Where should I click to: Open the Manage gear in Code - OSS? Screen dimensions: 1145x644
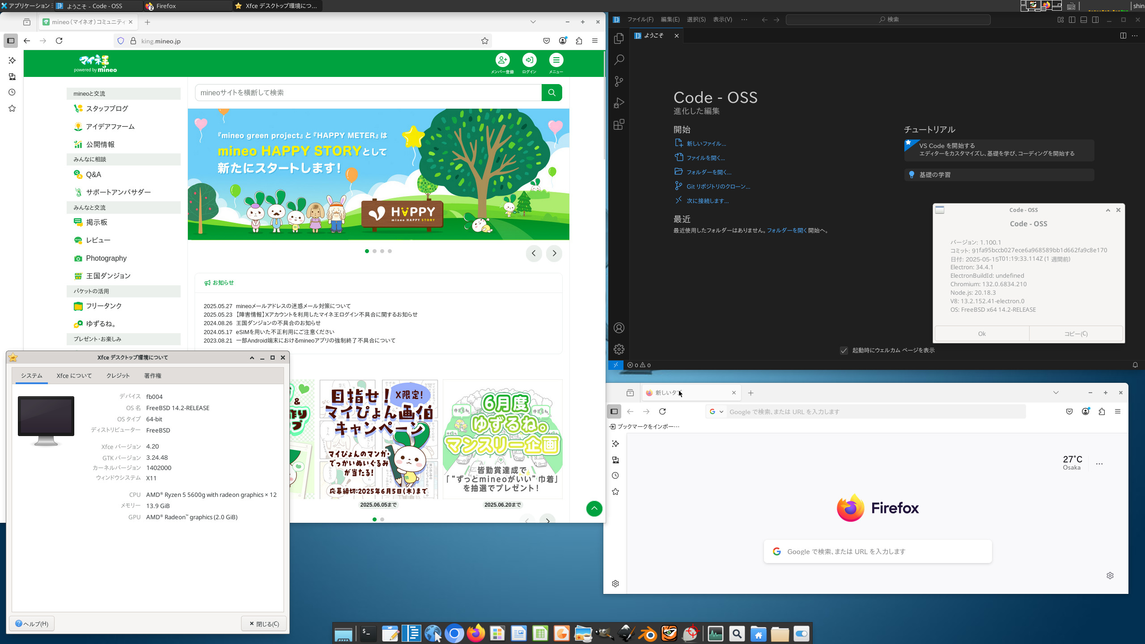[x=619, y=349]
